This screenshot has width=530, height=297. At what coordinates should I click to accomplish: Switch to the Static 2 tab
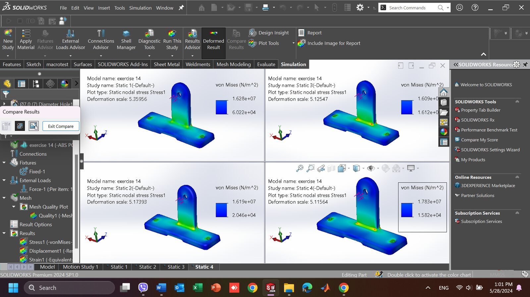(x=147, y=267)
